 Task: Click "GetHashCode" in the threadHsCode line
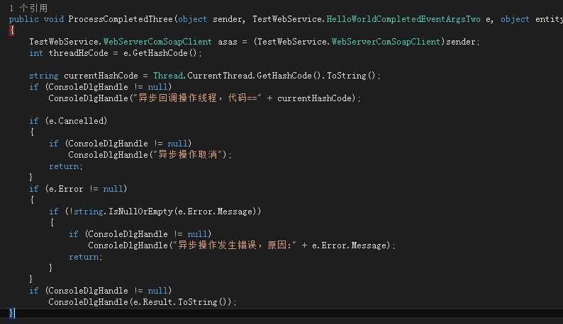[x=160, y=53]
